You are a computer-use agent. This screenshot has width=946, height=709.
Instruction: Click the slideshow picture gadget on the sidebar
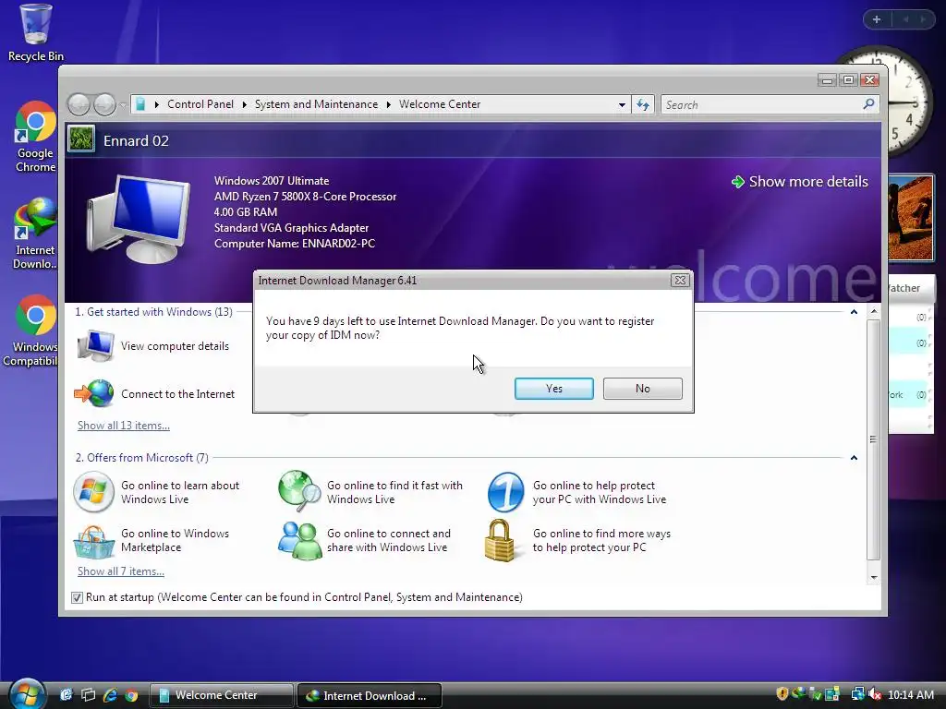[x=910, y=218]
